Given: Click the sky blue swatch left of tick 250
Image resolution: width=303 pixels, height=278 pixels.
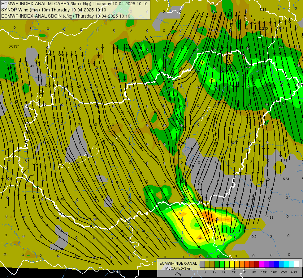Looking at the screenshot, I should click(282, 264).
